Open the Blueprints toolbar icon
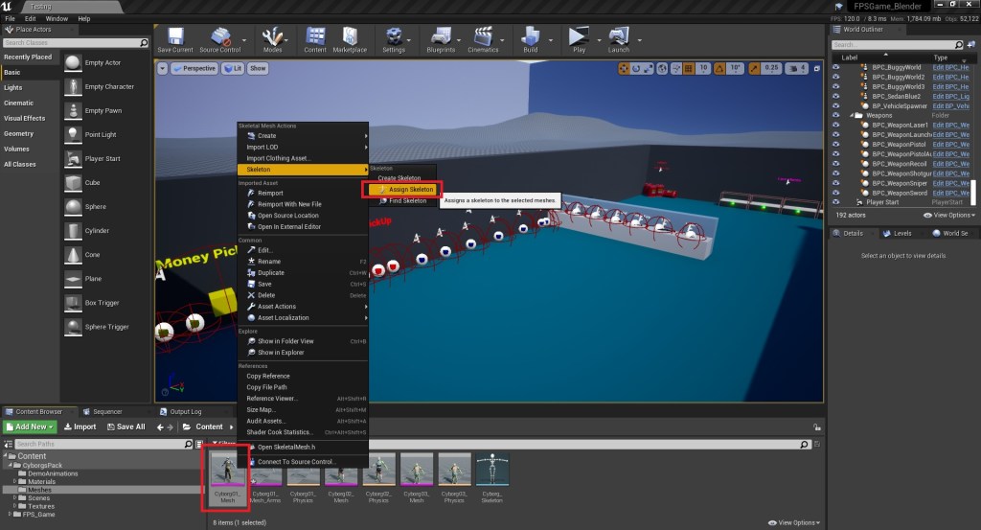This screenshot has width=981, height=530. 441,37
